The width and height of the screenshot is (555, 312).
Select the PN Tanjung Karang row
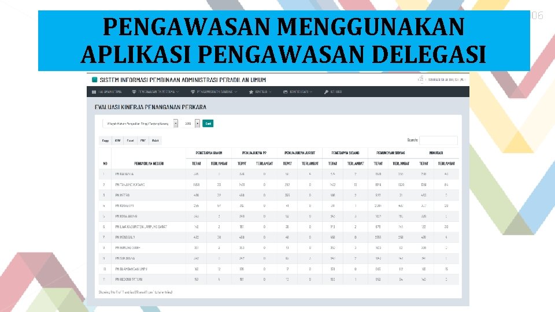[279, 185]
